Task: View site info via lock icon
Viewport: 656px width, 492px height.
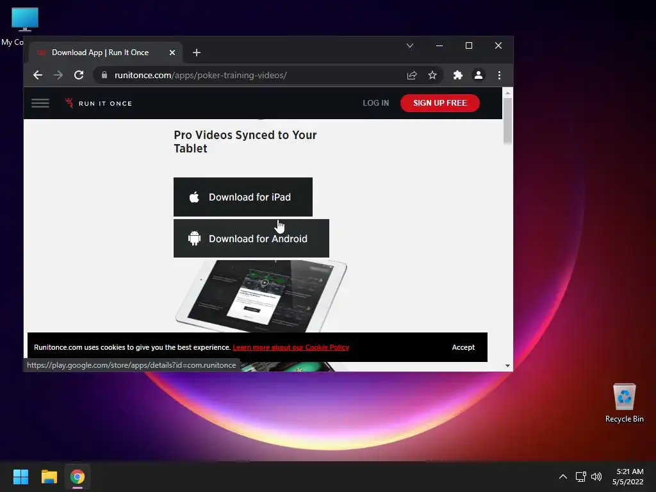Action: (104, 75)
